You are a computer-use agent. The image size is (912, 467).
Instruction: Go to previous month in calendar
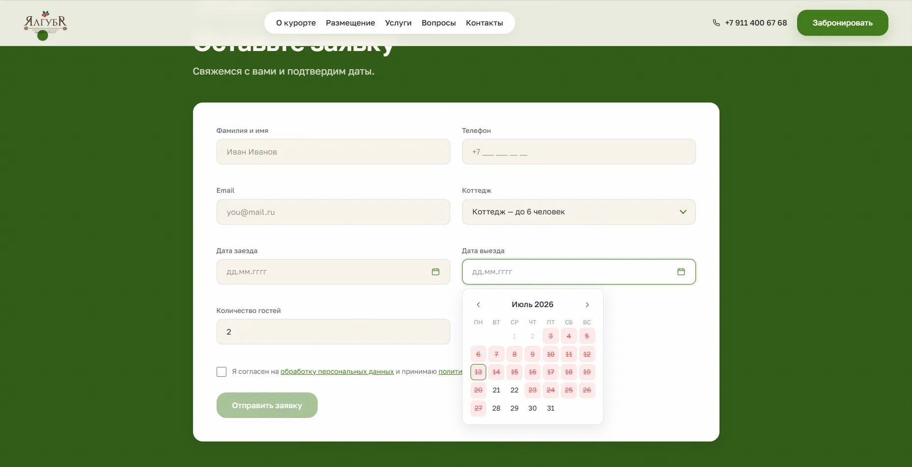(478, 305)
